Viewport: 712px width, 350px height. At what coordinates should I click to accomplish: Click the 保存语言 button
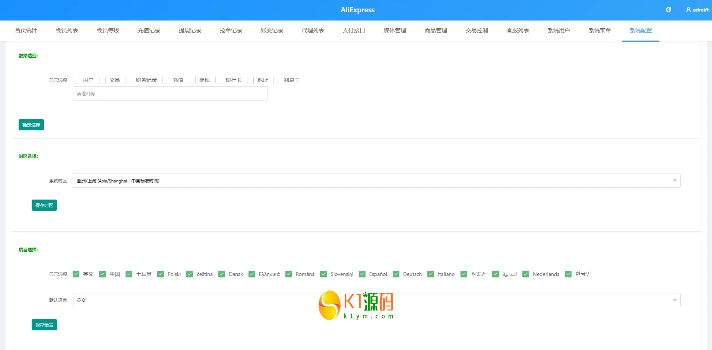[x=44, y=325]
